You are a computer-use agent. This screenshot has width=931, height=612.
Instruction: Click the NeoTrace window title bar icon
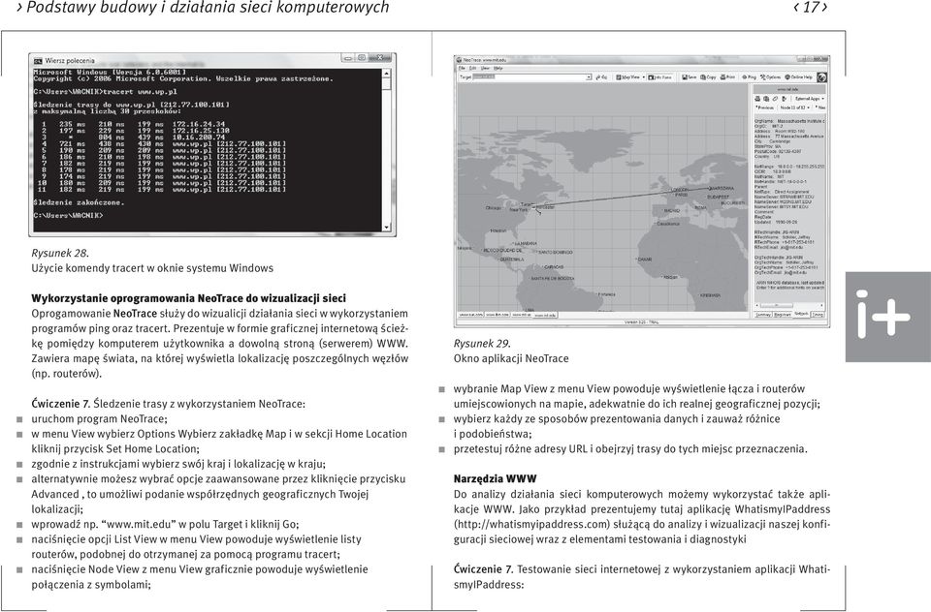[x=459, y=60]
